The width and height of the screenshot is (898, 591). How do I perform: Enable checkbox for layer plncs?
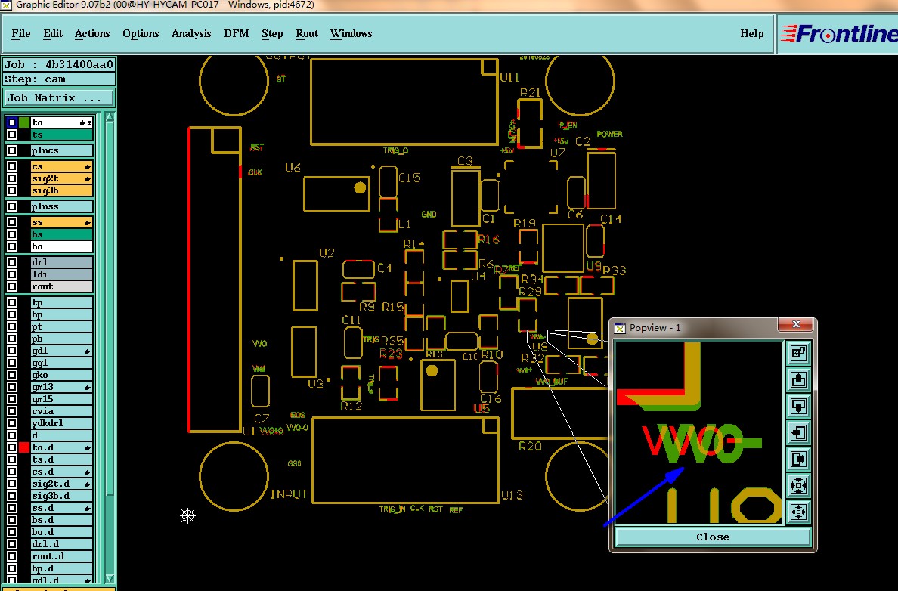tap(12, 150)
